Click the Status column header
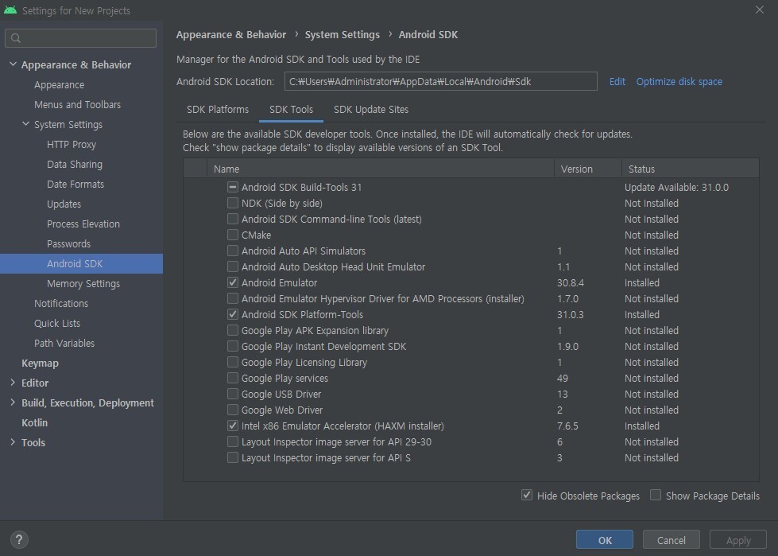 691,169
